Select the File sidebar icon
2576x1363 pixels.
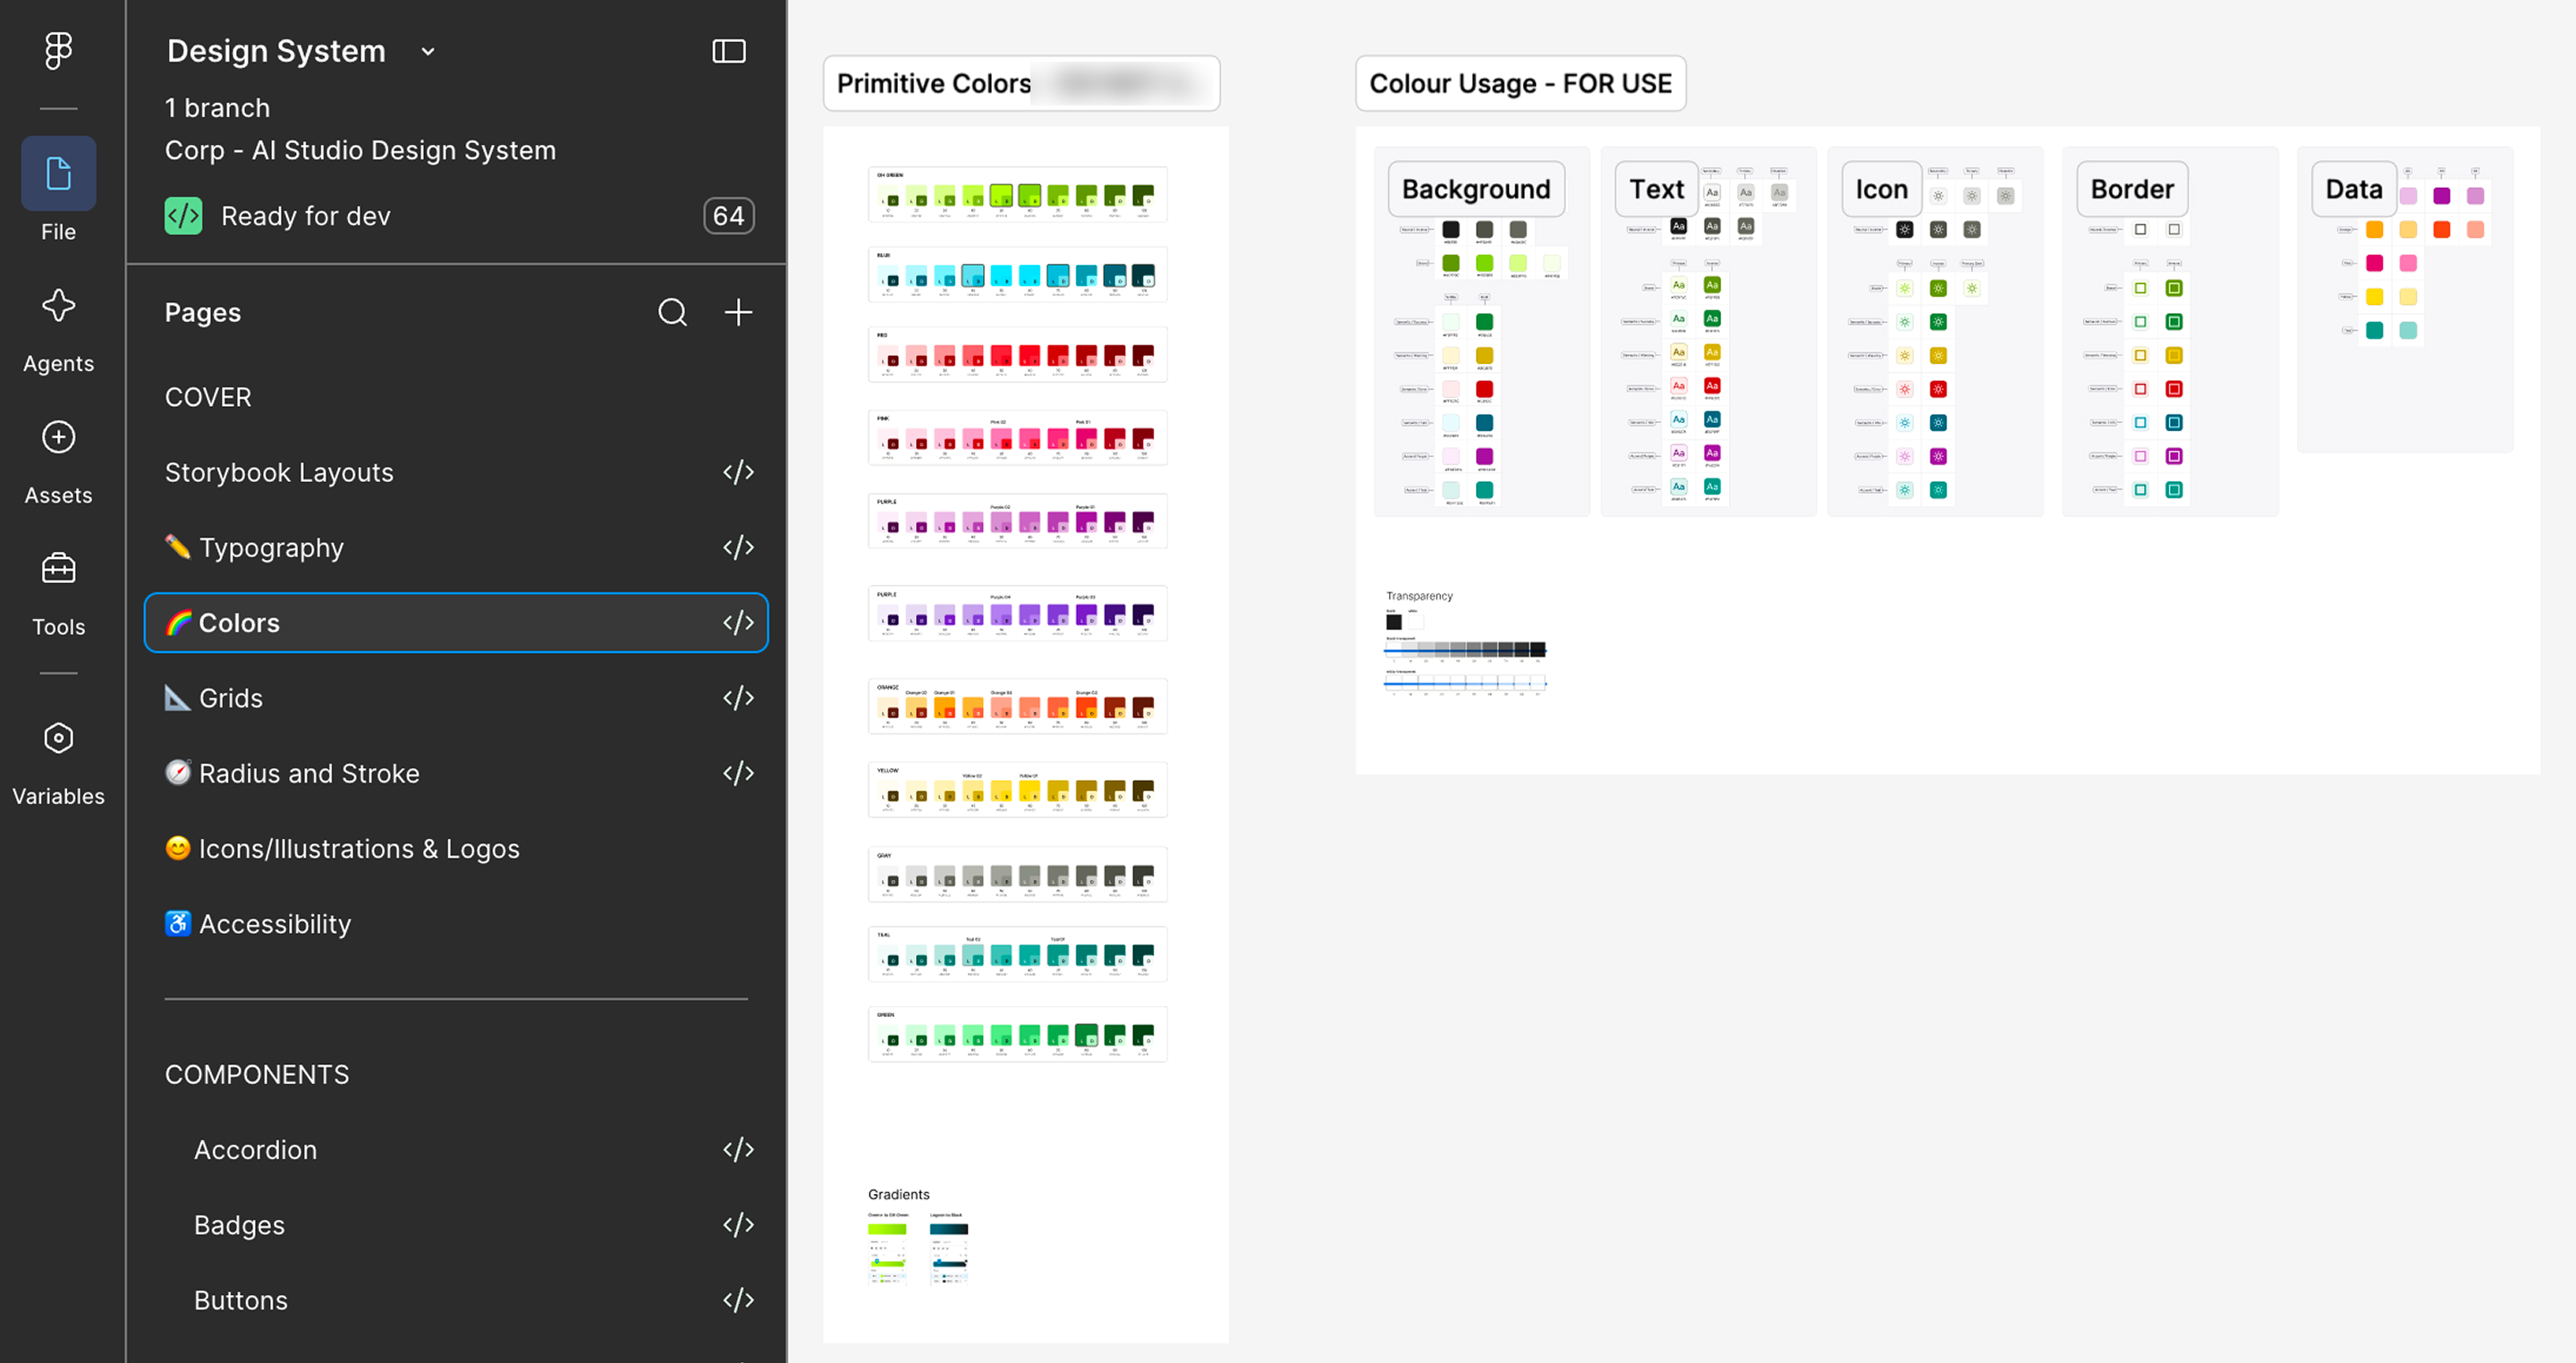58,174
